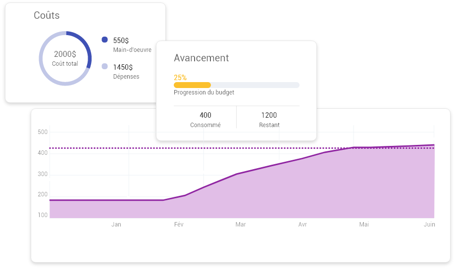Click the Coût total label inside donut
The height and width of the screenshot is (272, 455).
click(x=65, y=63)
